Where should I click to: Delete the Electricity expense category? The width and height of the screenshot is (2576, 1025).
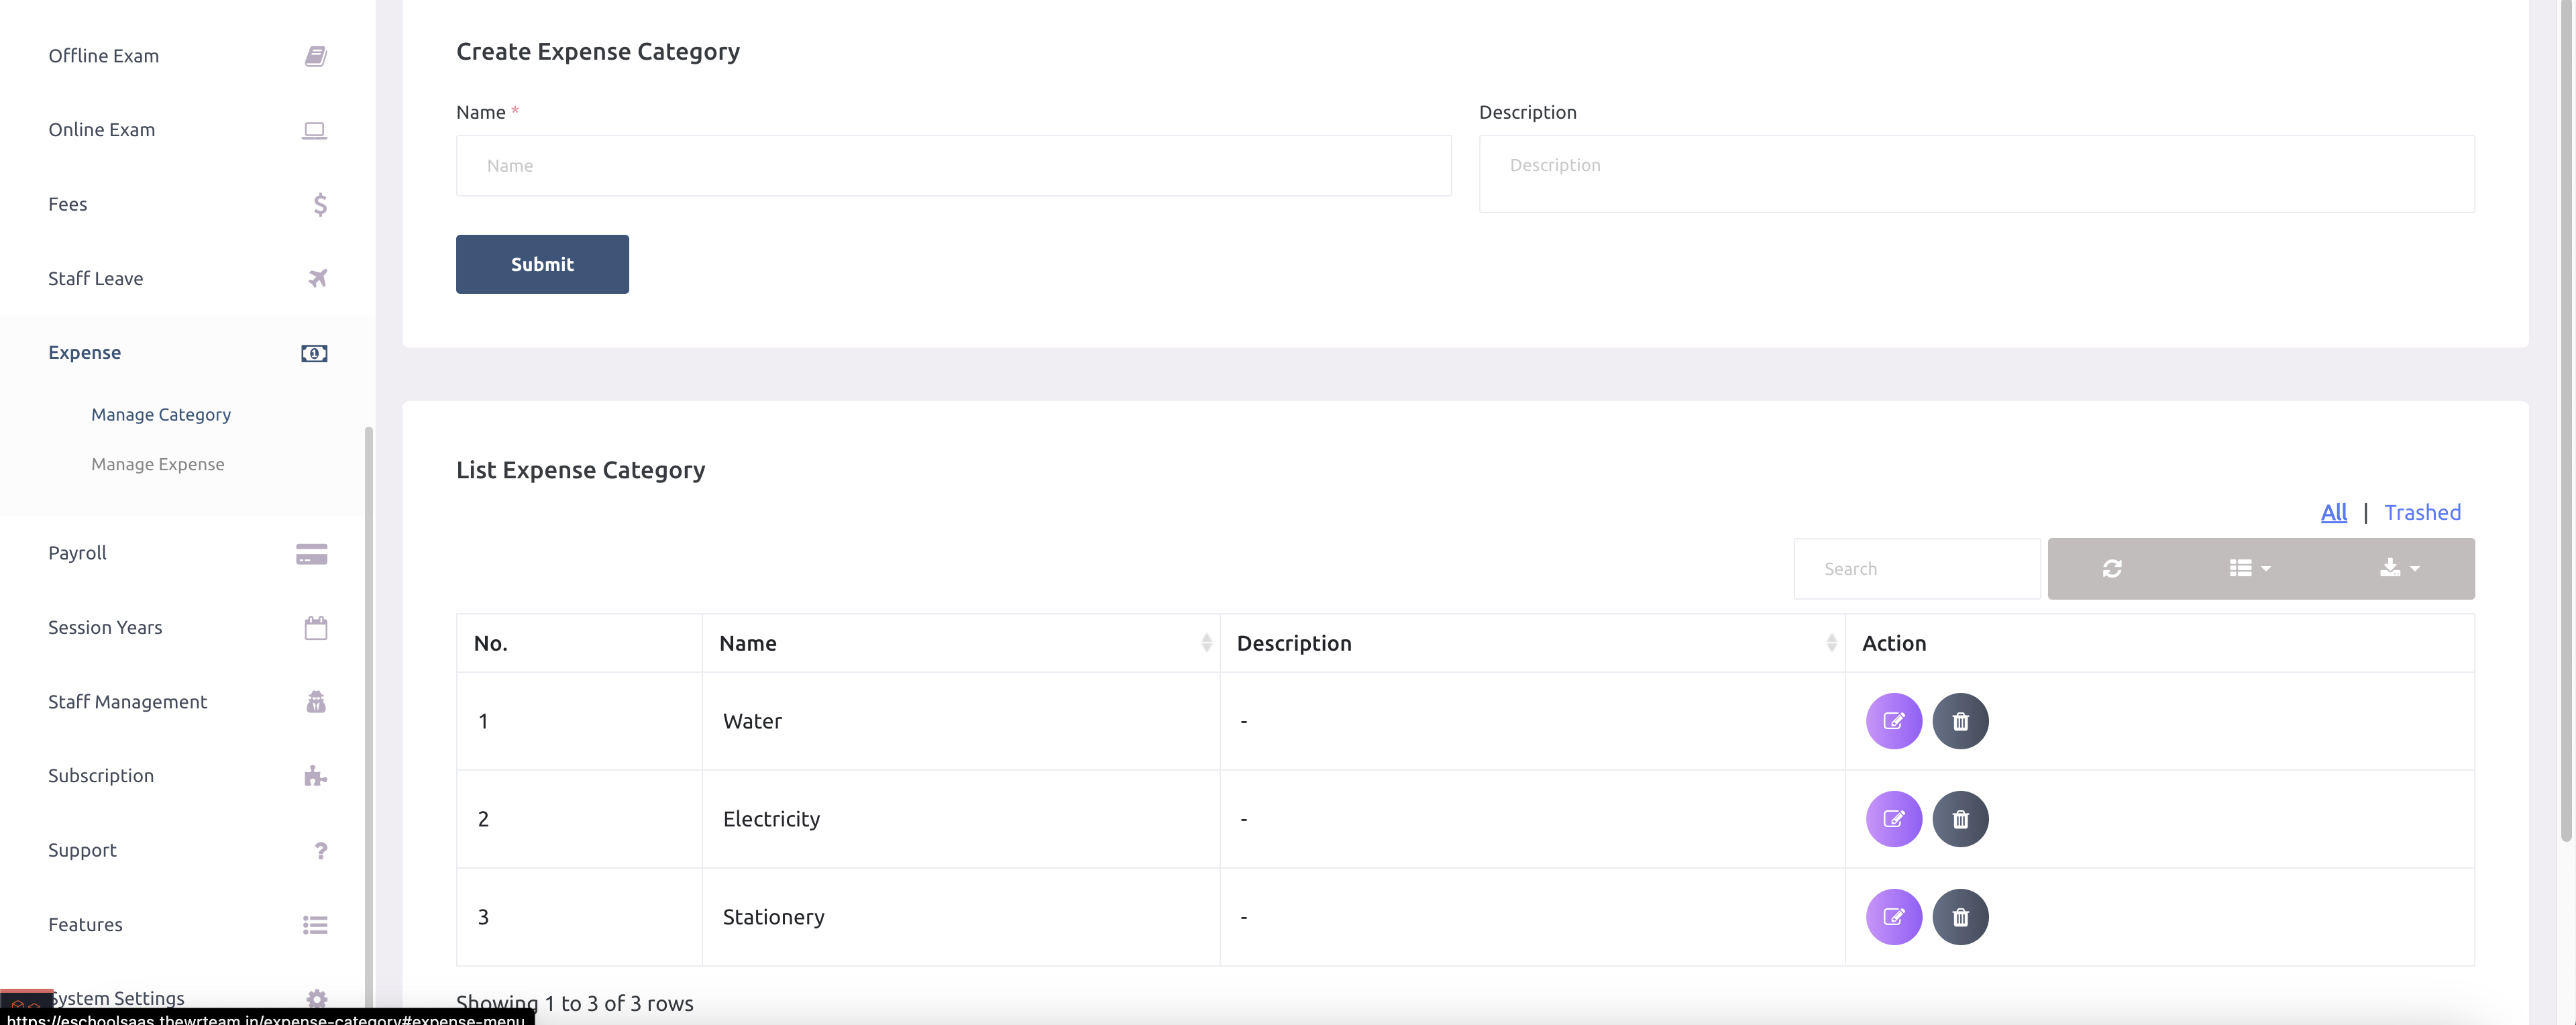point(1961,818)
